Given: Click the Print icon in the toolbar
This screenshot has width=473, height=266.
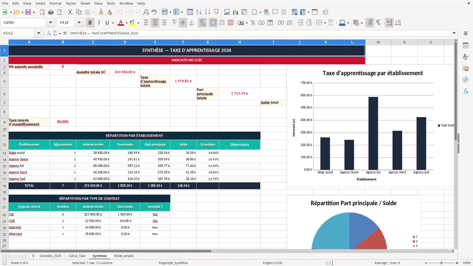Looking at the screenshot, I should (x=52, y=12).
